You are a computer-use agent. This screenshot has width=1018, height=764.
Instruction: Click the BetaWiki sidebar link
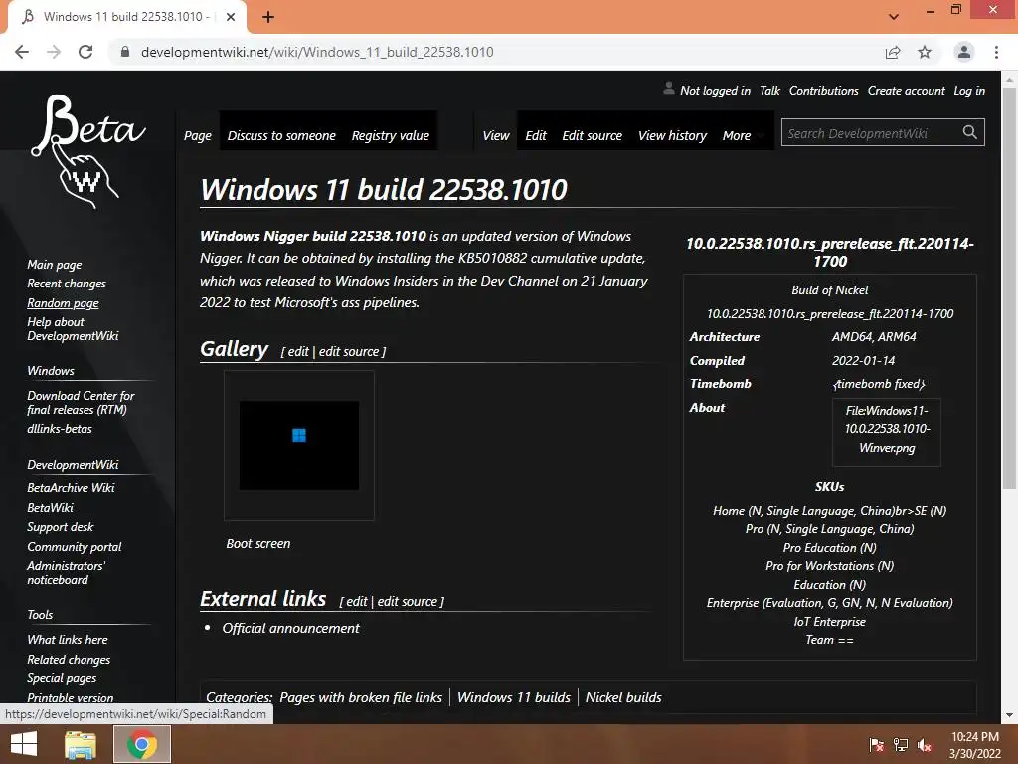pyautogui.click(x=50, y=508)
